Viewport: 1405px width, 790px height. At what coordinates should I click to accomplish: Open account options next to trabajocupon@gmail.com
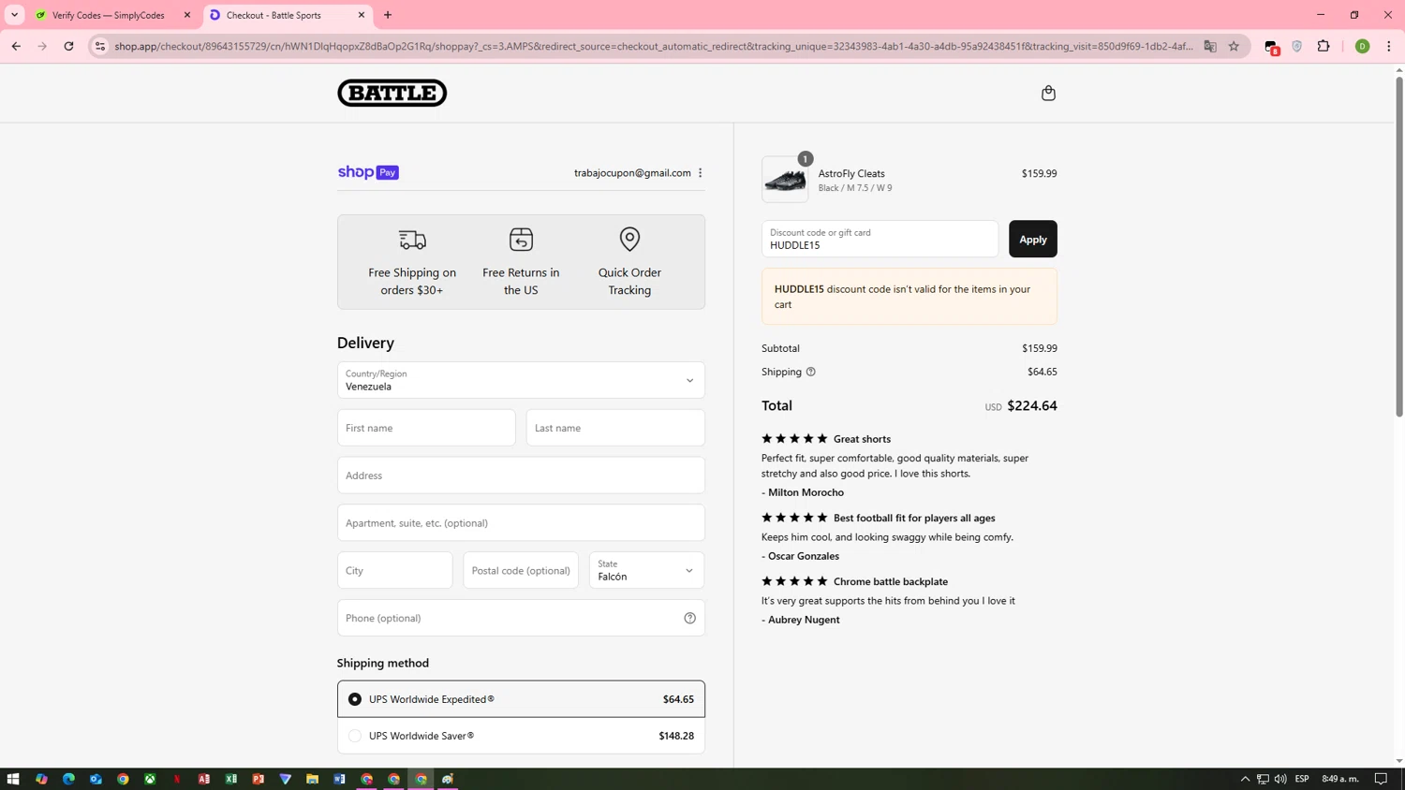click(x=701, y=173)
